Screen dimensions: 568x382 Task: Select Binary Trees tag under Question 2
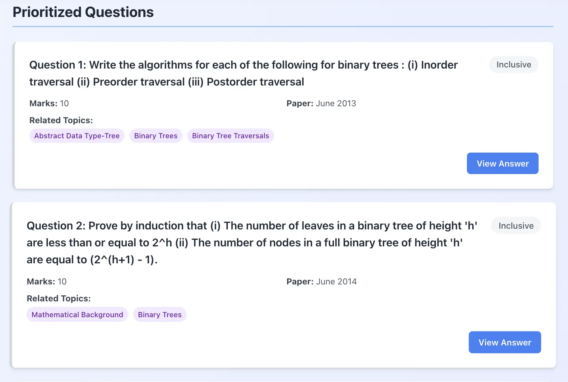[x=160, y=315]
